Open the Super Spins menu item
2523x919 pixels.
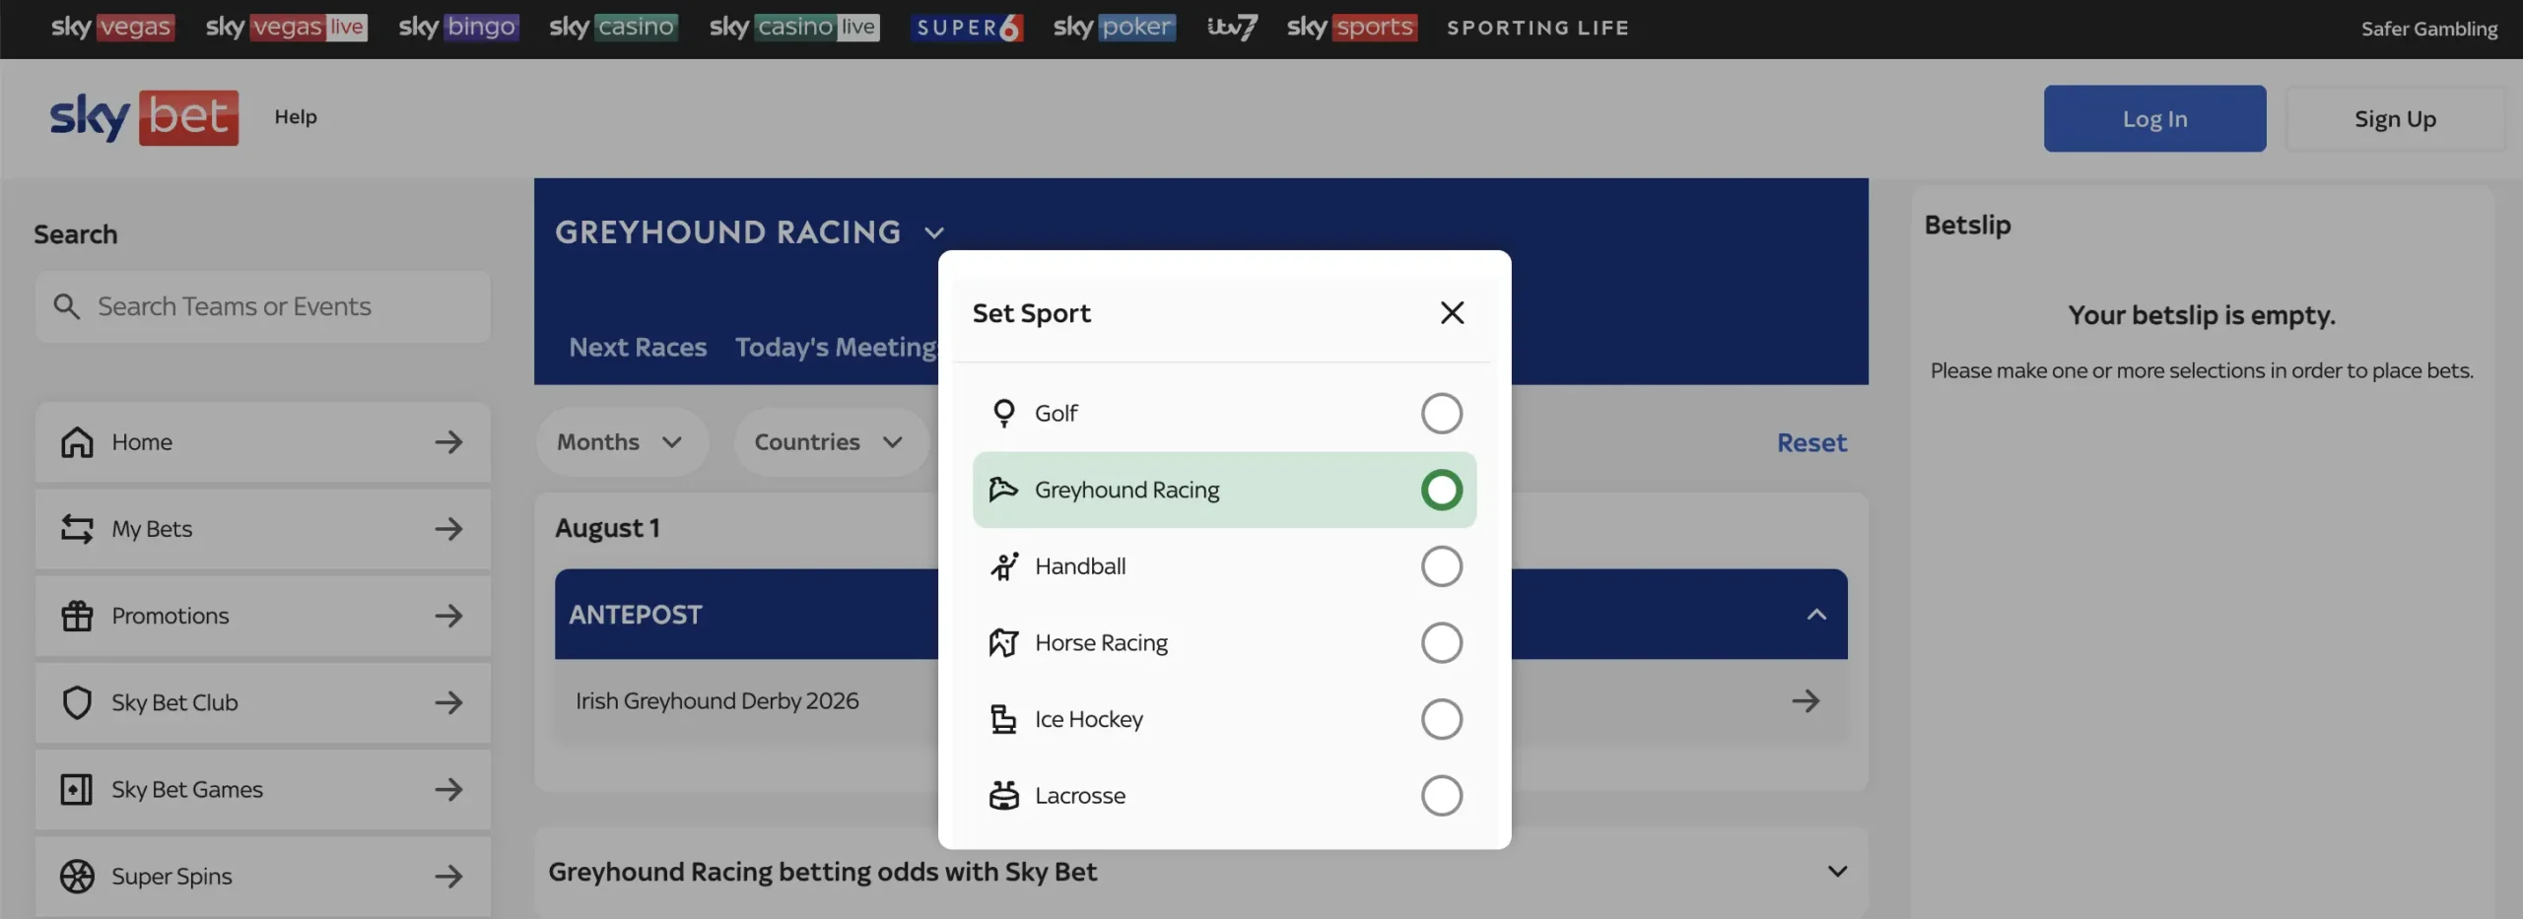coord(263,876)
